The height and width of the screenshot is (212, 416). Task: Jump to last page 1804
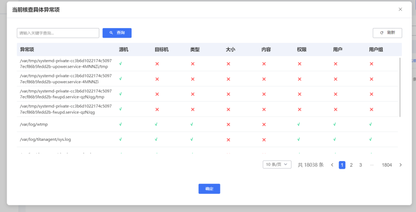click(x=387, y=165)
